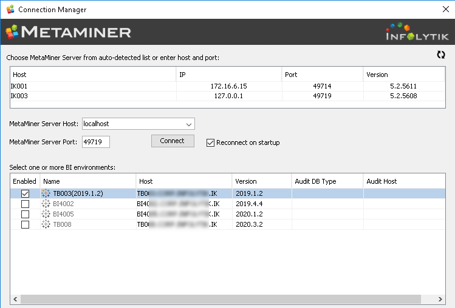Click the BI4005 environment icon

coord(47,215)
